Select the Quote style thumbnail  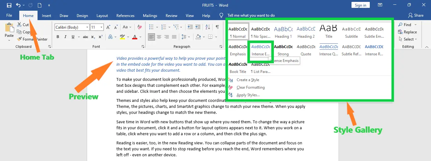(x=306, y=49)
